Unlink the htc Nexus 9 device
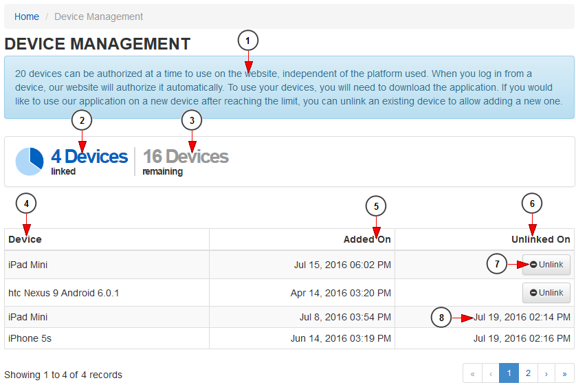 click(x=546, y=293)
